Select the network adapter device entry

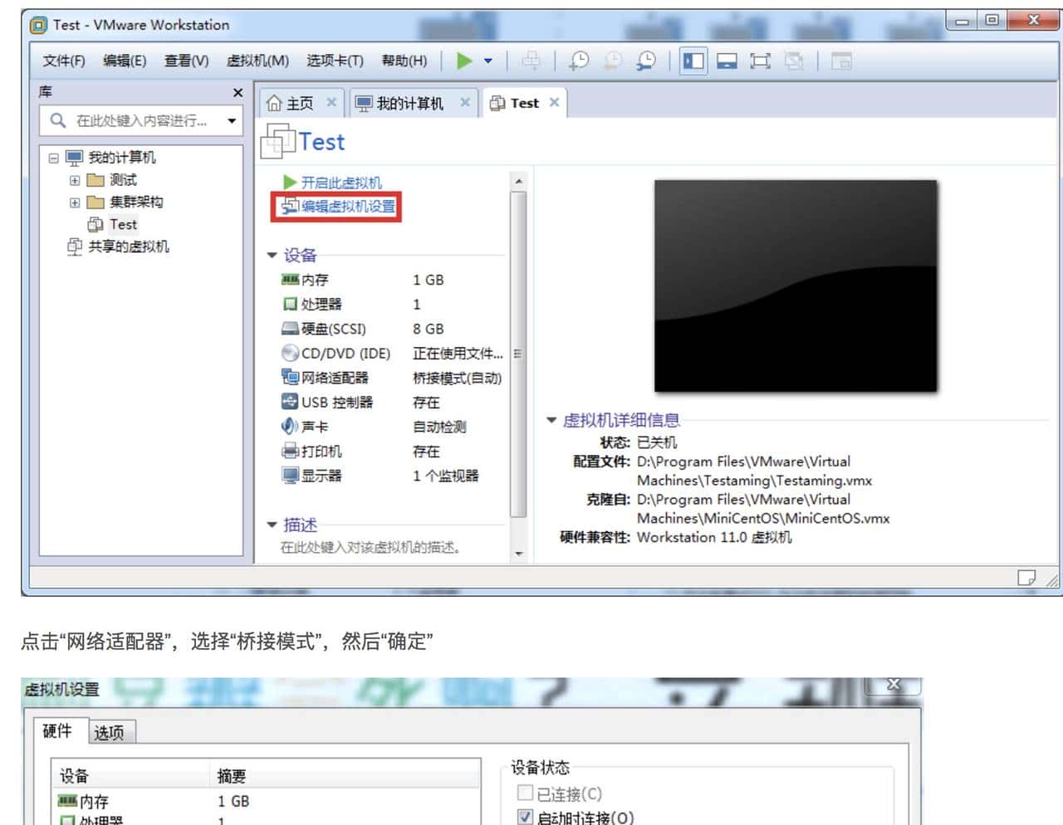click(334, 378)
